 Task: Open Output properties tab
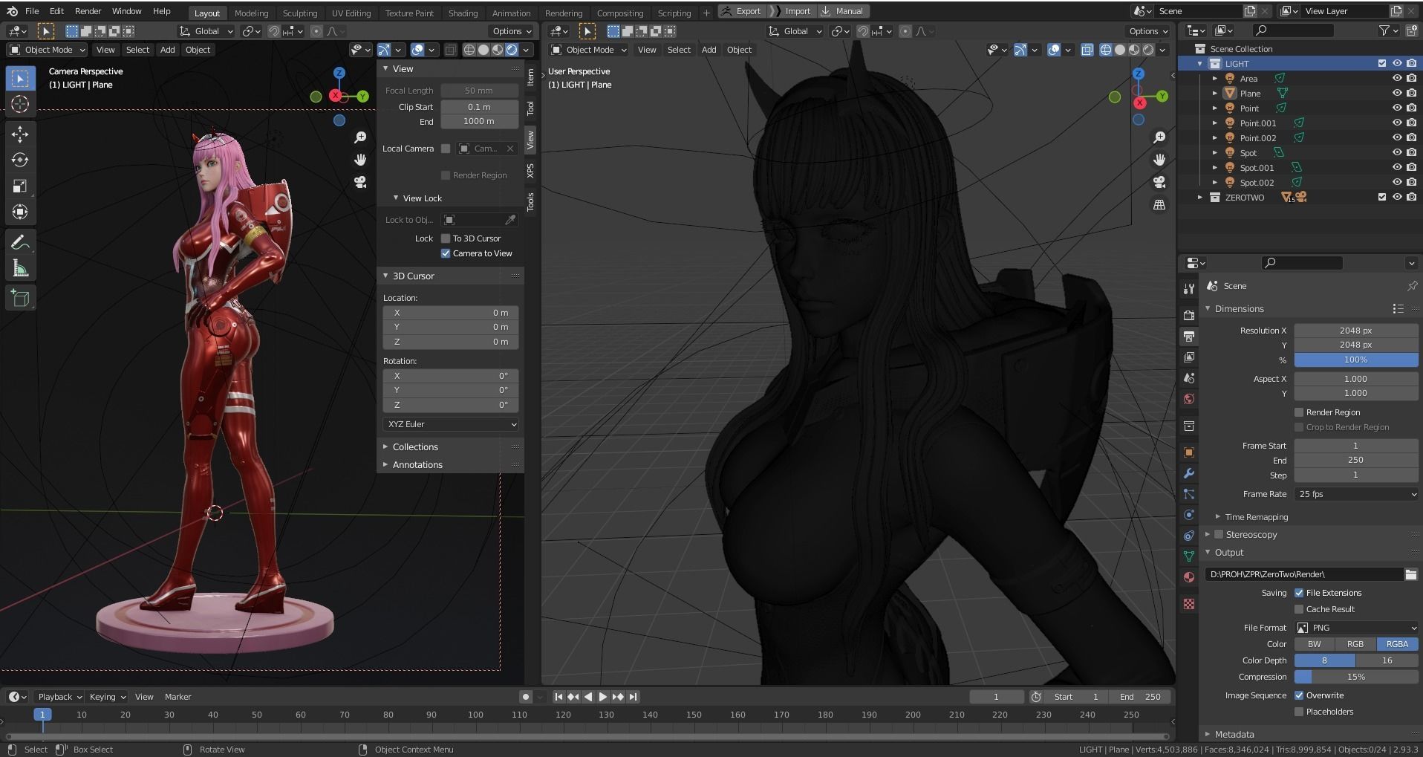pos(1189,337)
